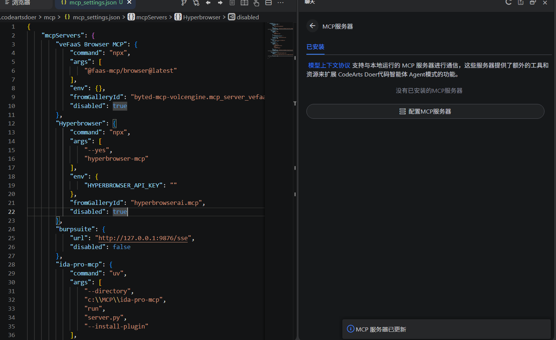Click the hand pointer icon in editor toolbar
This screenshot has height=340, width=556.
(x=256, y=3)
